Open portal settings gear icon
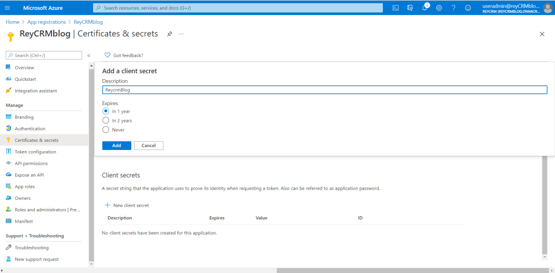The image size is (555, 273). point(439,8)
